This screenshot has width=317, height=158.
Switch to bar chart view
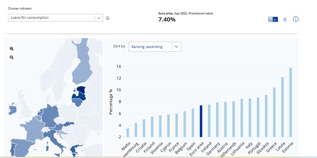point(271,19)
